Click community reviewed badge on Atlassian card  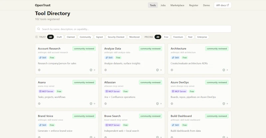[150, 82]
